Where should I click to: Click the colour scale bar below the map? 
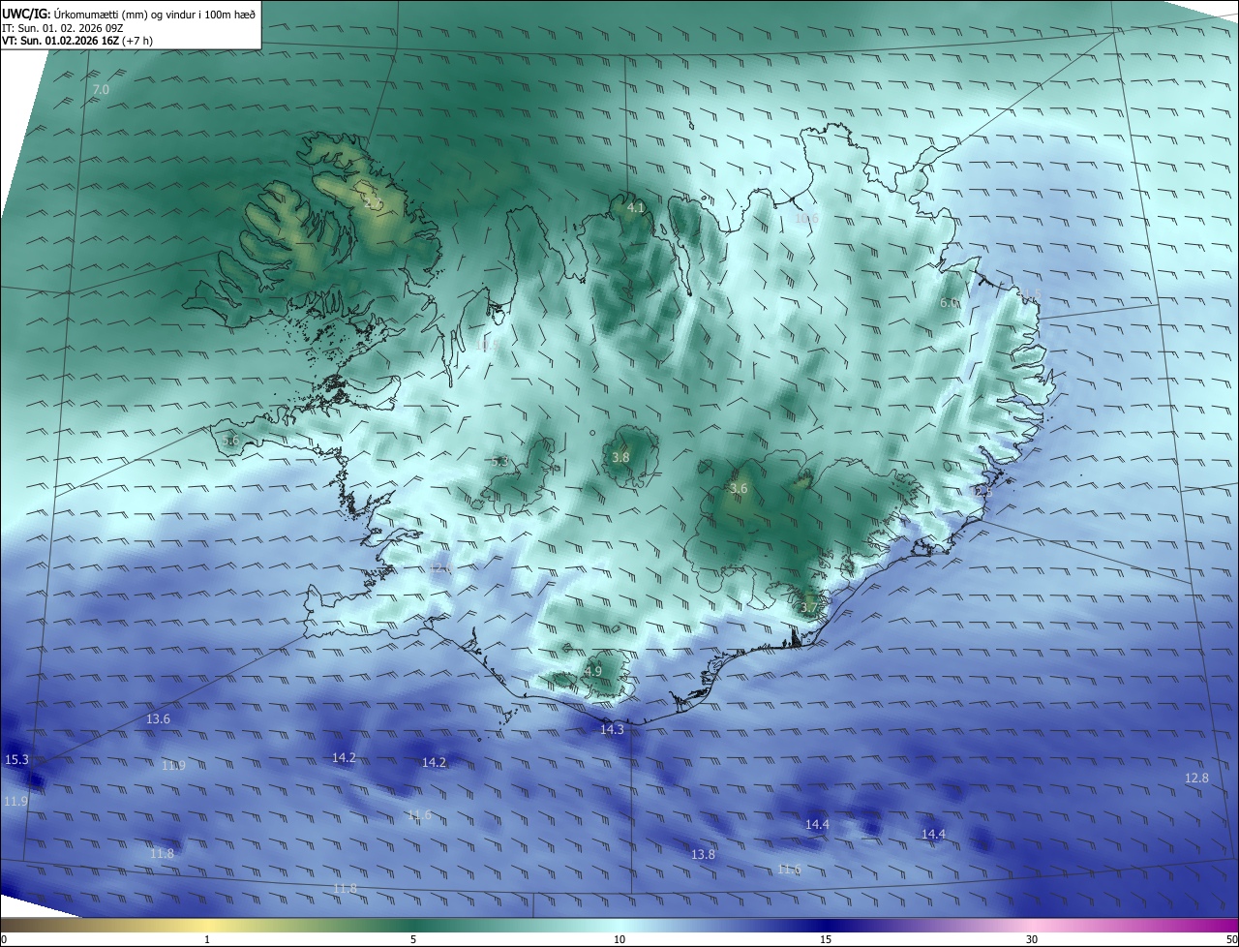pos(619,925)
